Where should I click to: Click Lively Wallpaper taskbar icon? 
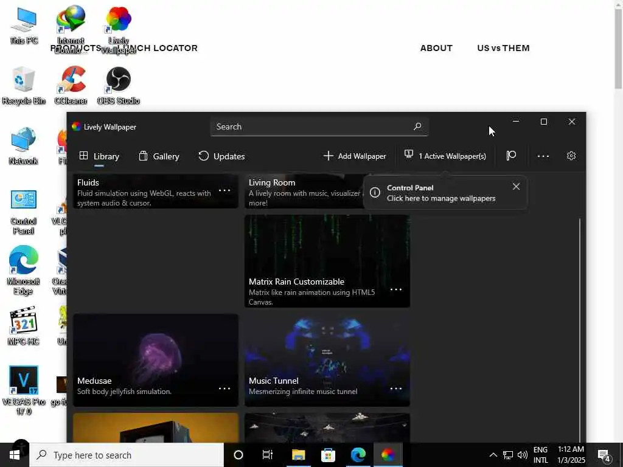click(x=388, y=455)
